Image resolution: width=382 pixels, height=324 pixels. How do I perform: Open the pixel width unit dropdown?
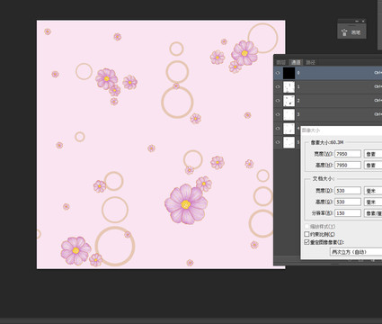click(373, 154)
